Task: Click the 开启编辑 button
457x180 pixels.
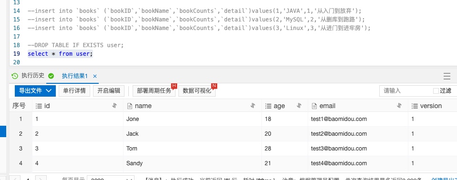Action: tap(109, 91)
